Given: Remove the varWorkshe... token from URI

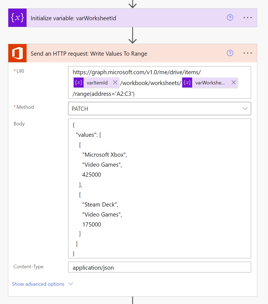Looking at the screenshot, I should pos(233,83).
